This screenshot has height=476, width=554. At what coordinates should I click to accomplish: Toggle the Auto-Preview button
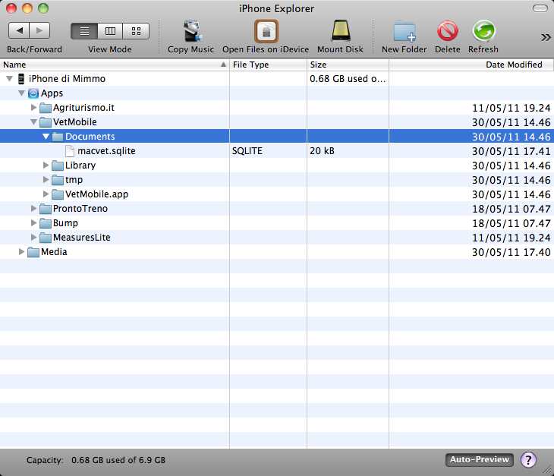point(480,459)
